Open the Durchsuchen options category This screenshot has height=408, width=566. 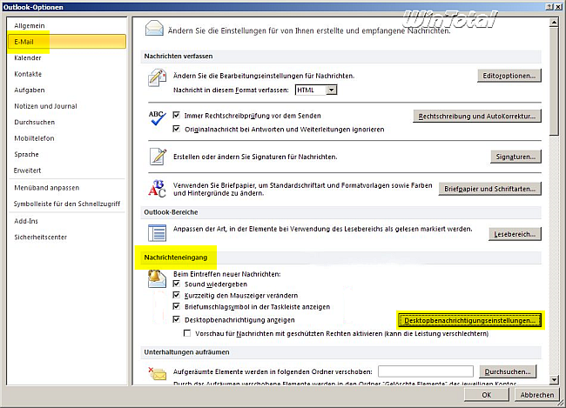click(67, 122)
